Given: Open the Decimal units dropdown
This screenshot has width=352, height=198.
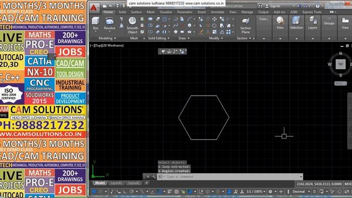Looking at the screenshot, I should (301, 191).
